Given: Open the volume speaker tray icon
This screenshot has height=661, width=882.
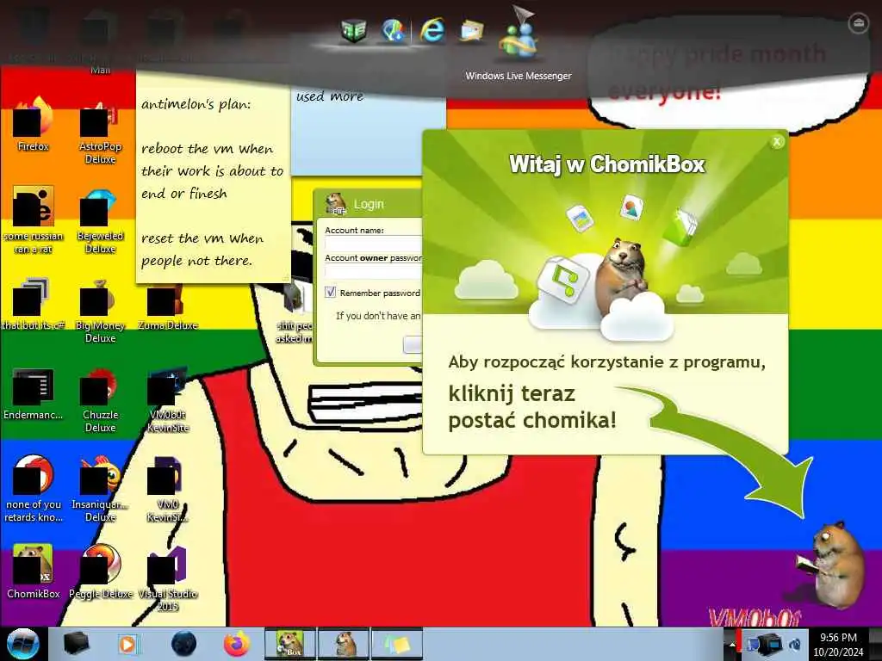Looking at the screenshot, I should tap(796, 644).
